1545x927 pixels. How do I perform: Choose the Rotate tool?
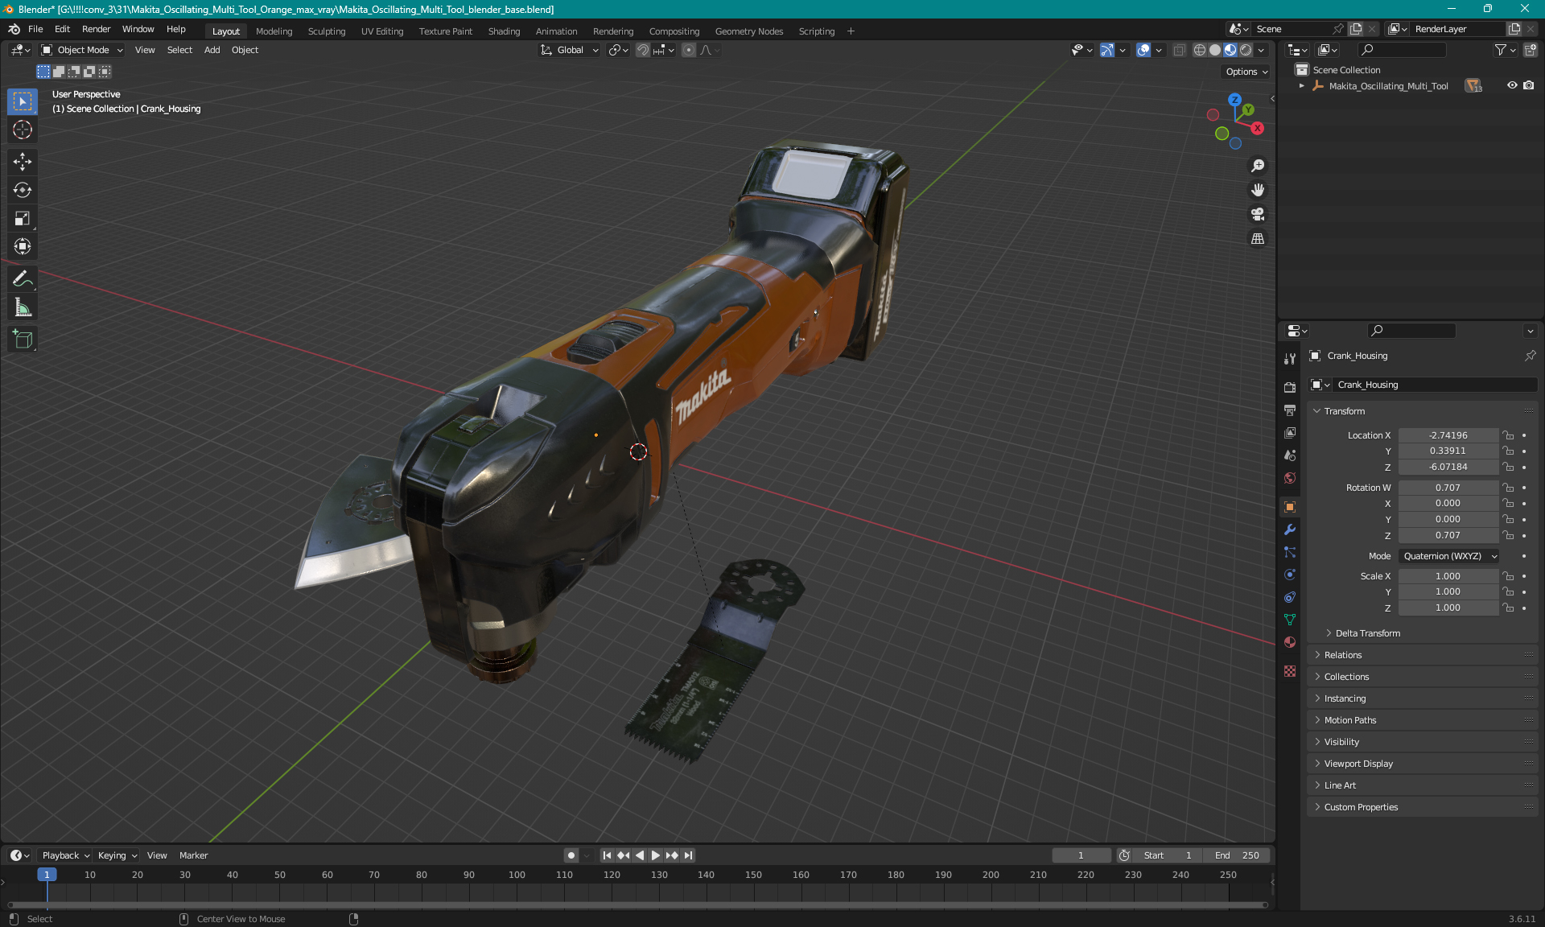click(x=23, y=190)
